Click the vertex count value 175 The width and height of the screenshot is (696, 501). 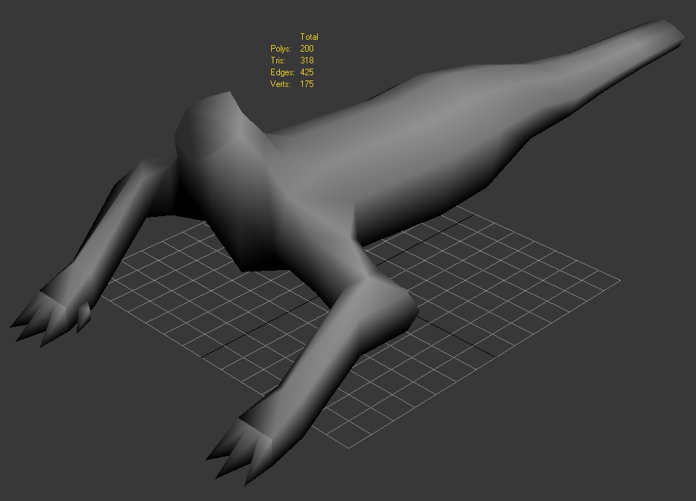[x=307, y=84]
